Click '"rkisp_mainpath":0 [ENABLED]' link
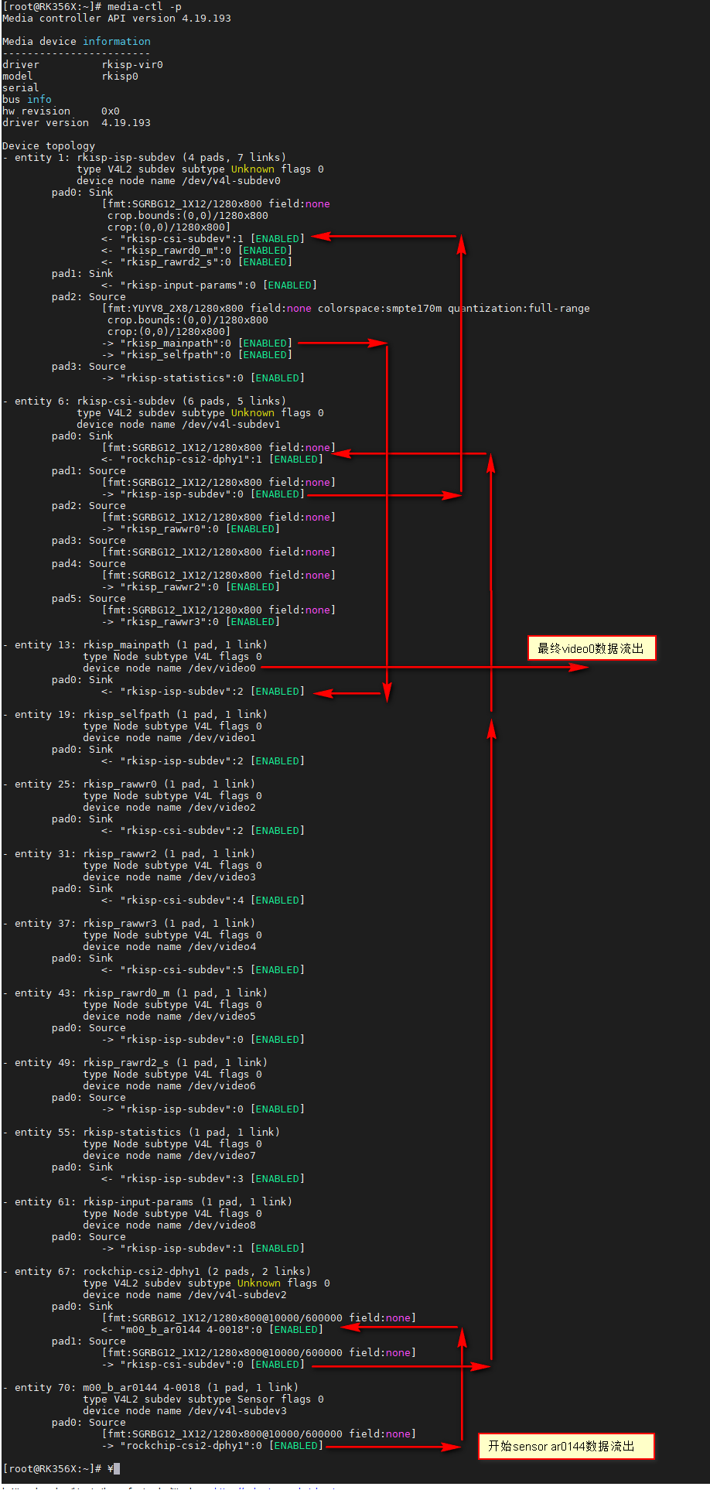This screenshot has width=710, height=1490. coord(207,343)
